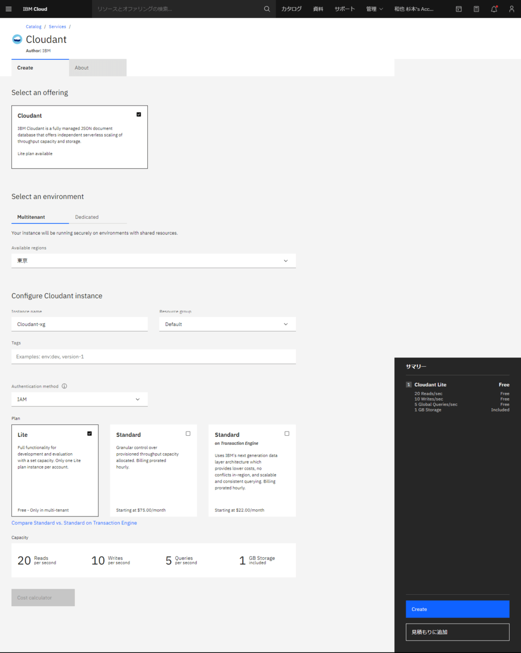Click the Tags input field
Viewport: 521px width, 653px height.
click(153, 356)
